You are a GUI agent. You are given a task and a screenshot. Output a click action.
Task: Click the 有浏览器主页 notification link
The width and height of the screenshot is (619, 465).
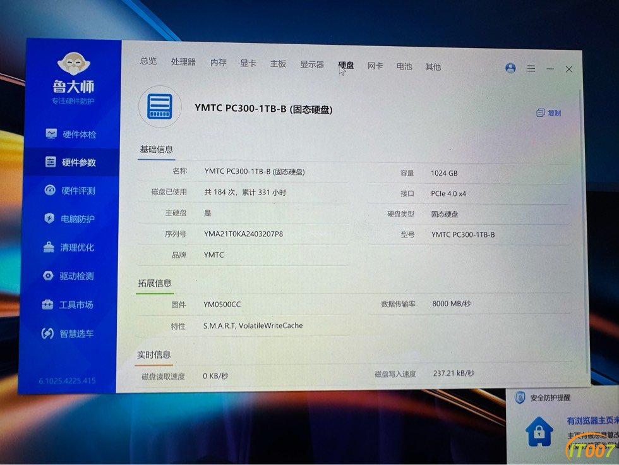pos(592,421)
